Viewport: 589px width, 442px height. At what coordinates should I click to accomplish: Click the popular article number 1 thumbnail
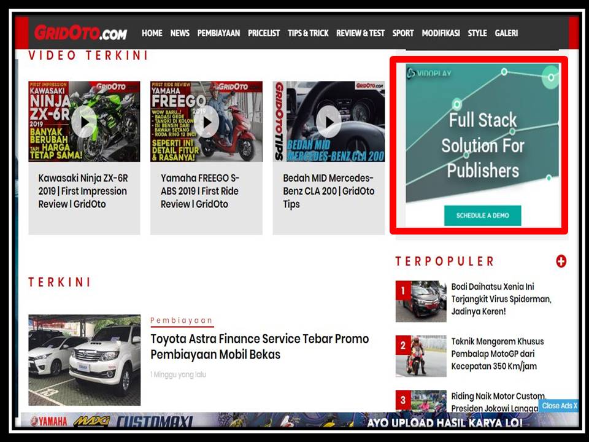[x=421, y=301]
